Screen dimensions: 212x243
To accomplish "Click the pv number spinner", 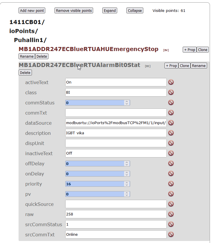I will [x=126, y=194].
